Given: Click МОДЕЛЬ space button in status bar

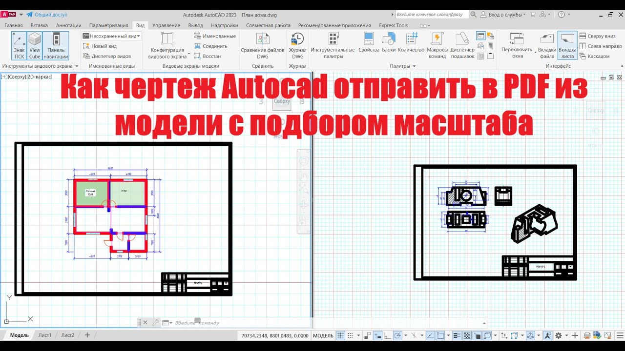Looking at the screenshot, I should pos(323,335).
